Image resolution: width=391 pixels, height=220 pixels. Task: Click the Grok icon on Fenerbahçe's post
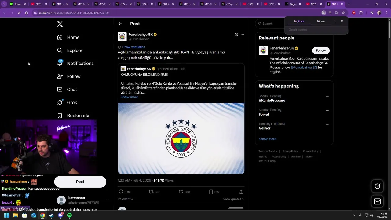(x=236, y=35)
